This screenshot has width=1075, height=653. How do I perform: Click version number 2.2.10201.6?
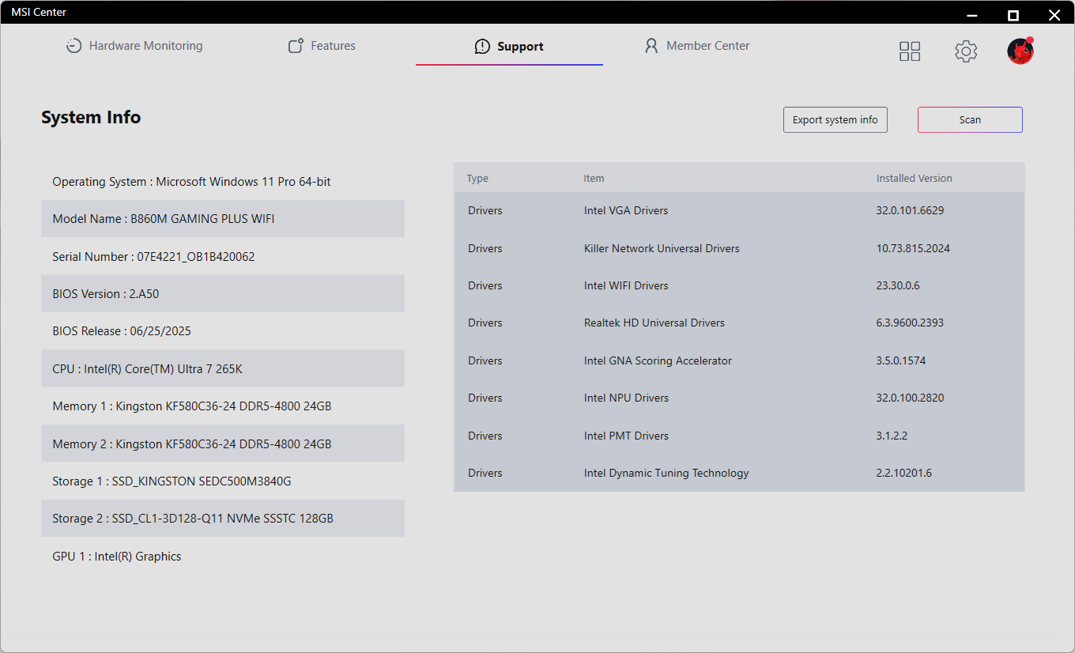pyautogui.click(x=904, y=473)
